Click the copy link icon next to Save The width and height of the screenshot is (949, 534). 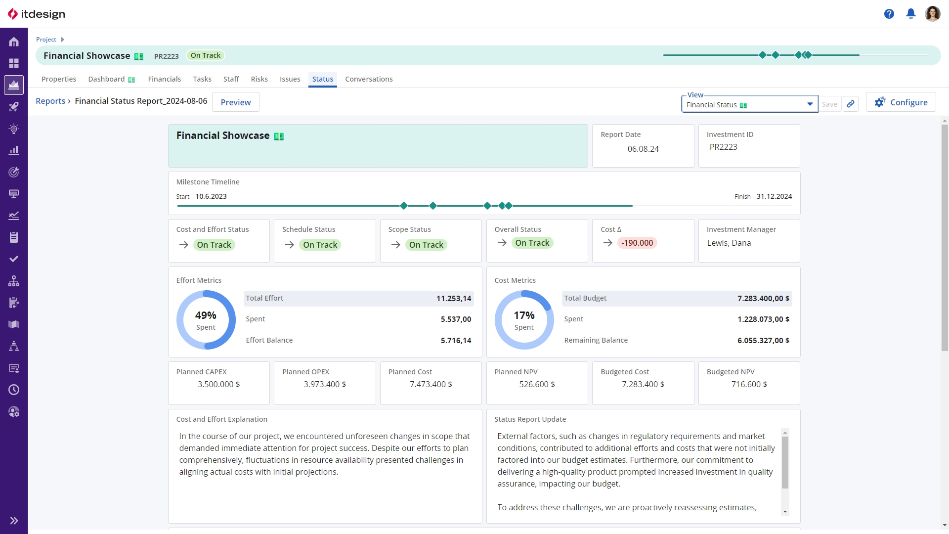pos(850,104)
